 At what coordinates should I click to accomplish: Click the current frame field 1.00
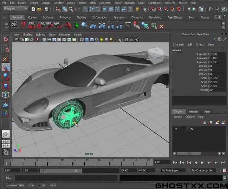pyautogui.click(x=162, y=162)
